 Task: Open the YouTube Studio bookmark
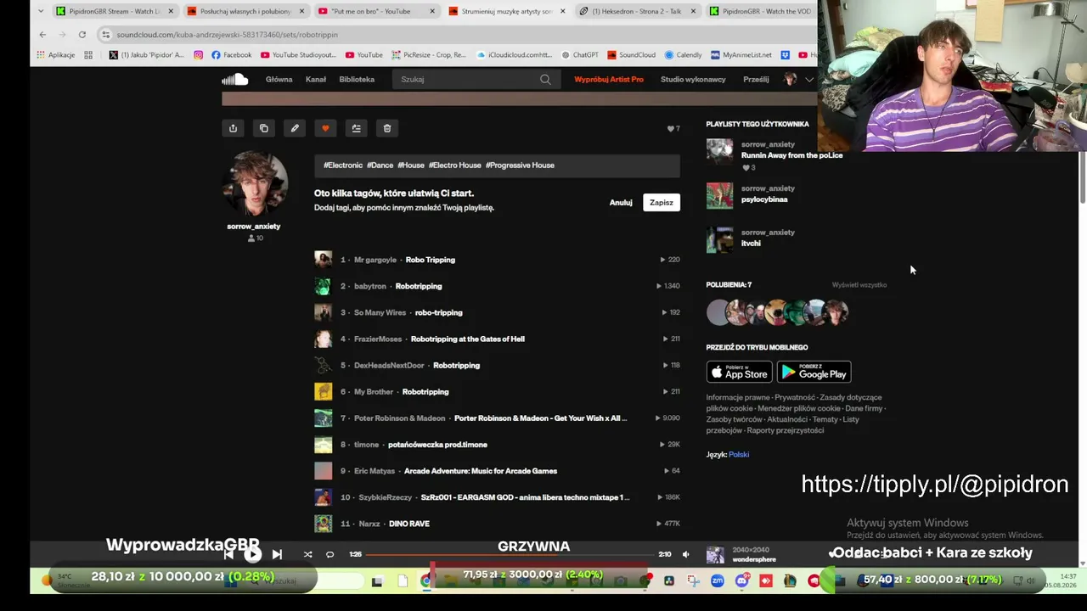click(x=299, y=55)
